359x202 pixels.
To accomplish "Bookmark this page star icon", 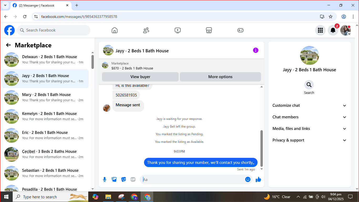I will pos(331,17).
